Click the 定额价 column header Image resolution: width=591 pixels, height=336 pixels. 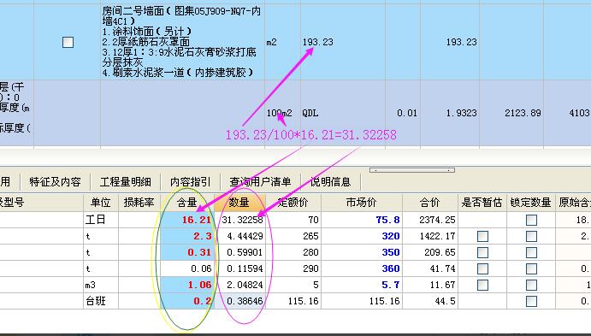(293, 203)
